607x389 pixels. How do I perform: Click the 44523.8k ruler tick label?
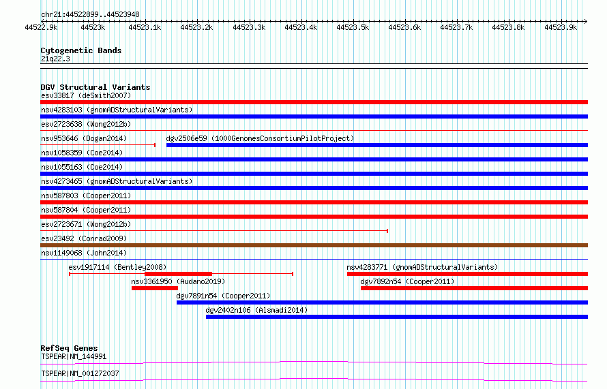click(508, 27)
